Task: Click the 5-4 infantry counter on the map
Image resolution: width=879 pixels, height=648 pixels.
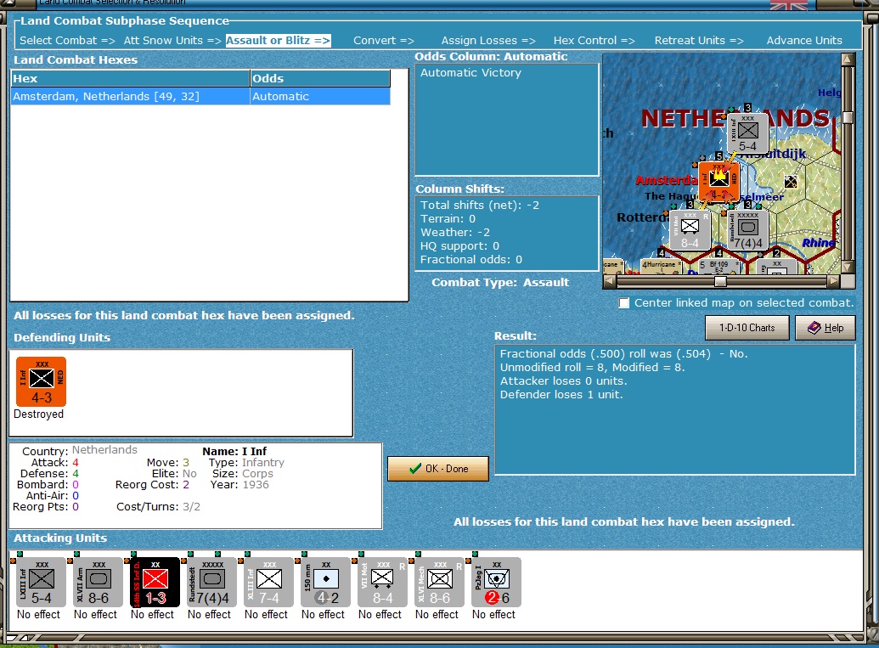Action: pyautogui.click(x=748, y=132)
